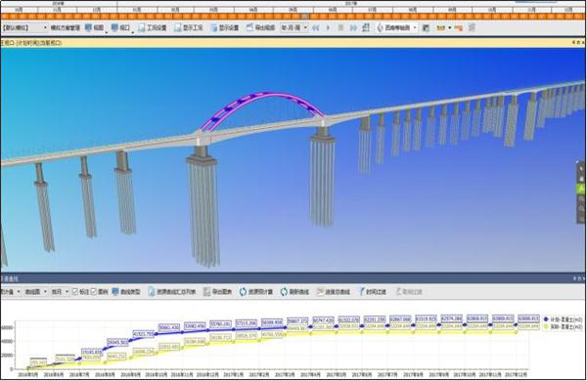Open the time filter (时间过滤) tool
This screenshot has height=381, width=587.
(x=372, y=292)
